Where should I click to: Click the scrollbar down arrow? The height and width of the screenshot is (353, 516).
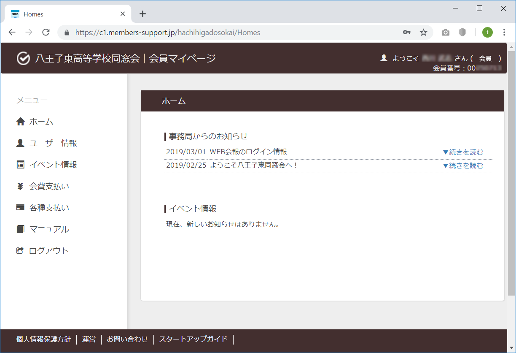click(x=511, y=349)
